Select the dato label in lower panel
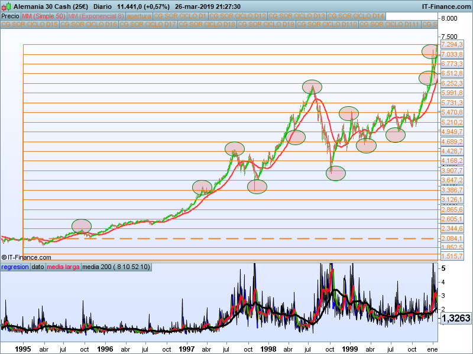The width and height of the screenshot is (473, 354). coord(38,267)
